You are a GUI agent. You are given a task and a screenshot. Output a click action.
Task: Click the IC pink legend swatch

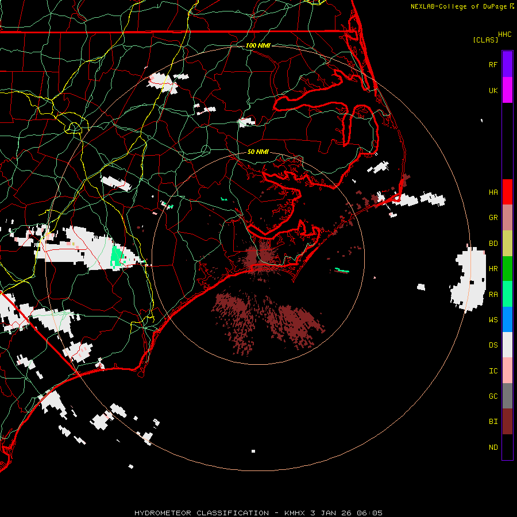507,371
